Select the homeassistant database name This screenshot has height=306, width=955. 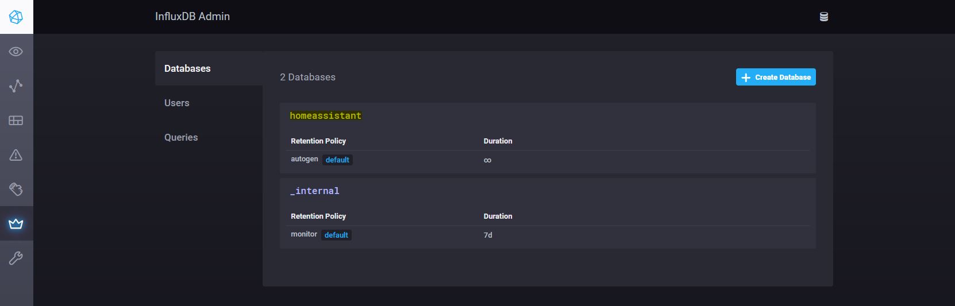pyautogui.click(x=325, y=115)
